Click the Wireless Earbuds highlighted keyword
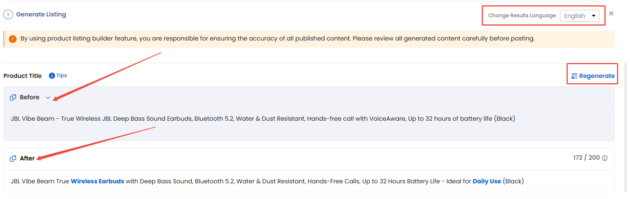 click(x=97, y=181)
